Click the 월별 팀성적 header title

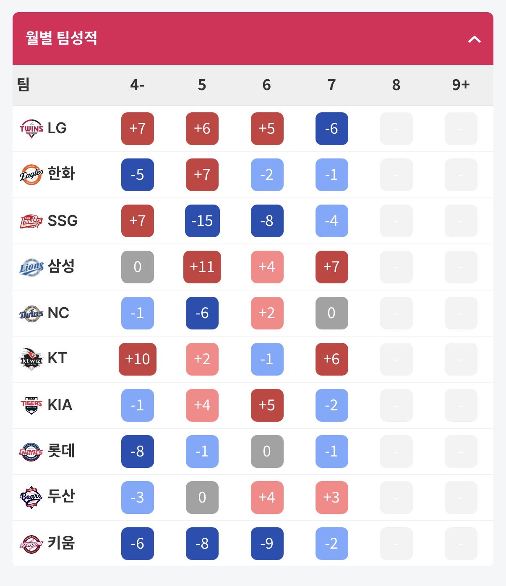61,38
